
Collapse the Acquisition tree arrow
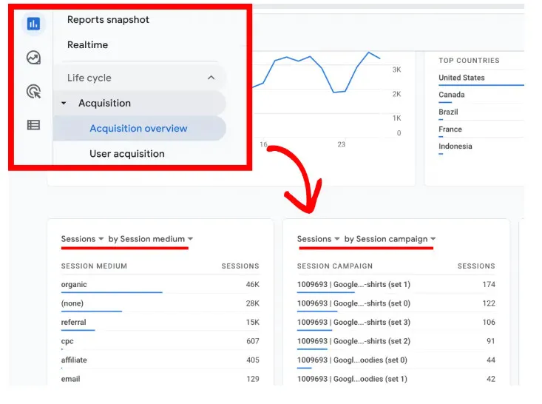64,104
